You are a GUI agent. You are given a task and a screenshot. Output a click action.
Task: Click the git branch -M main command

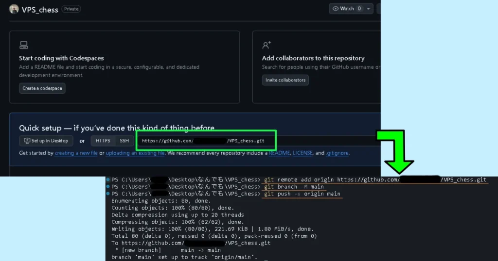294,187
